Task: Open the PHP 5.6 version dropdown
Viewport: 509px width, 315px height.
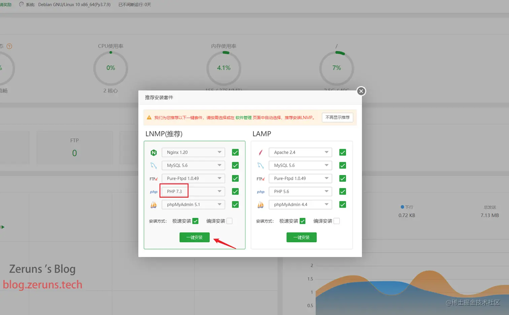Action: [x=300, y=191]
